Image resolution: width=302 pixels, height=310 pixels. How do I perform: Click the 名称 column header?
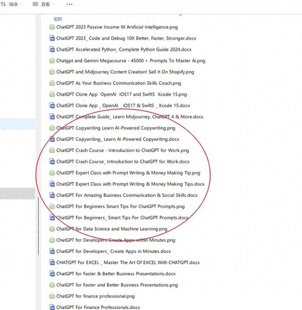click(x=58, y=19)
